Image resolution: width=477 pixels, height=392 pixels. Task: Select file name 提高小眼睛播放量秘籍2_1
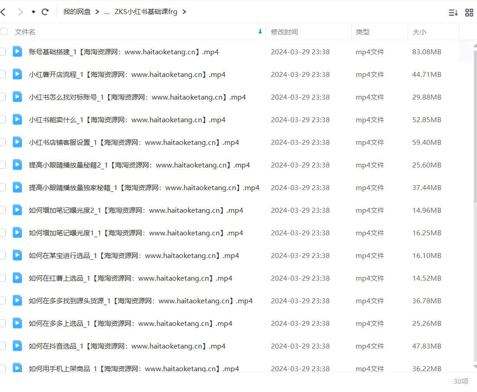(x=140, y=165)
